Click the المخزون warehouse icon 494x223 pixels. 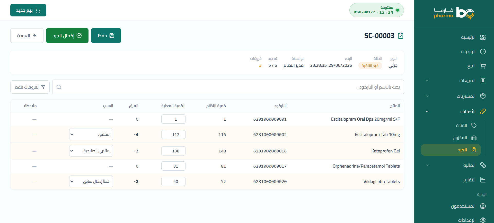pyautogui.click(x=474, y=138)
